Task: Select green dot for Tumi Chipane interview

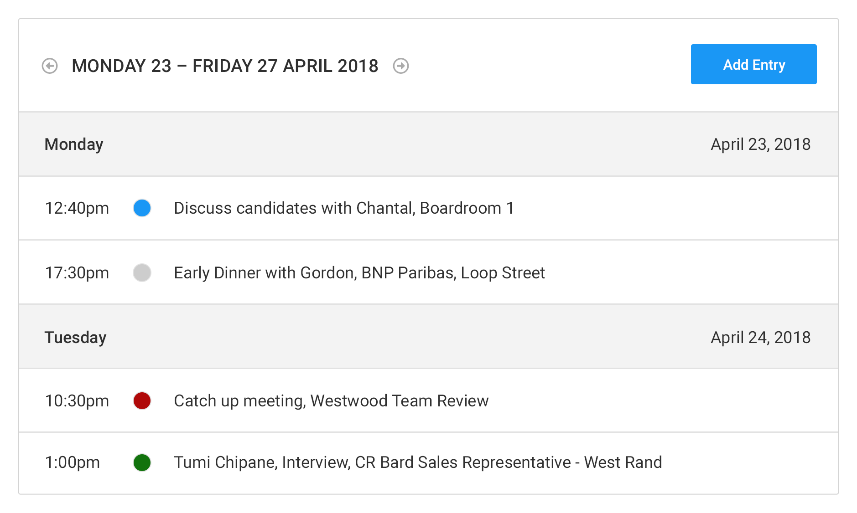Action: (x=142, y=462)
